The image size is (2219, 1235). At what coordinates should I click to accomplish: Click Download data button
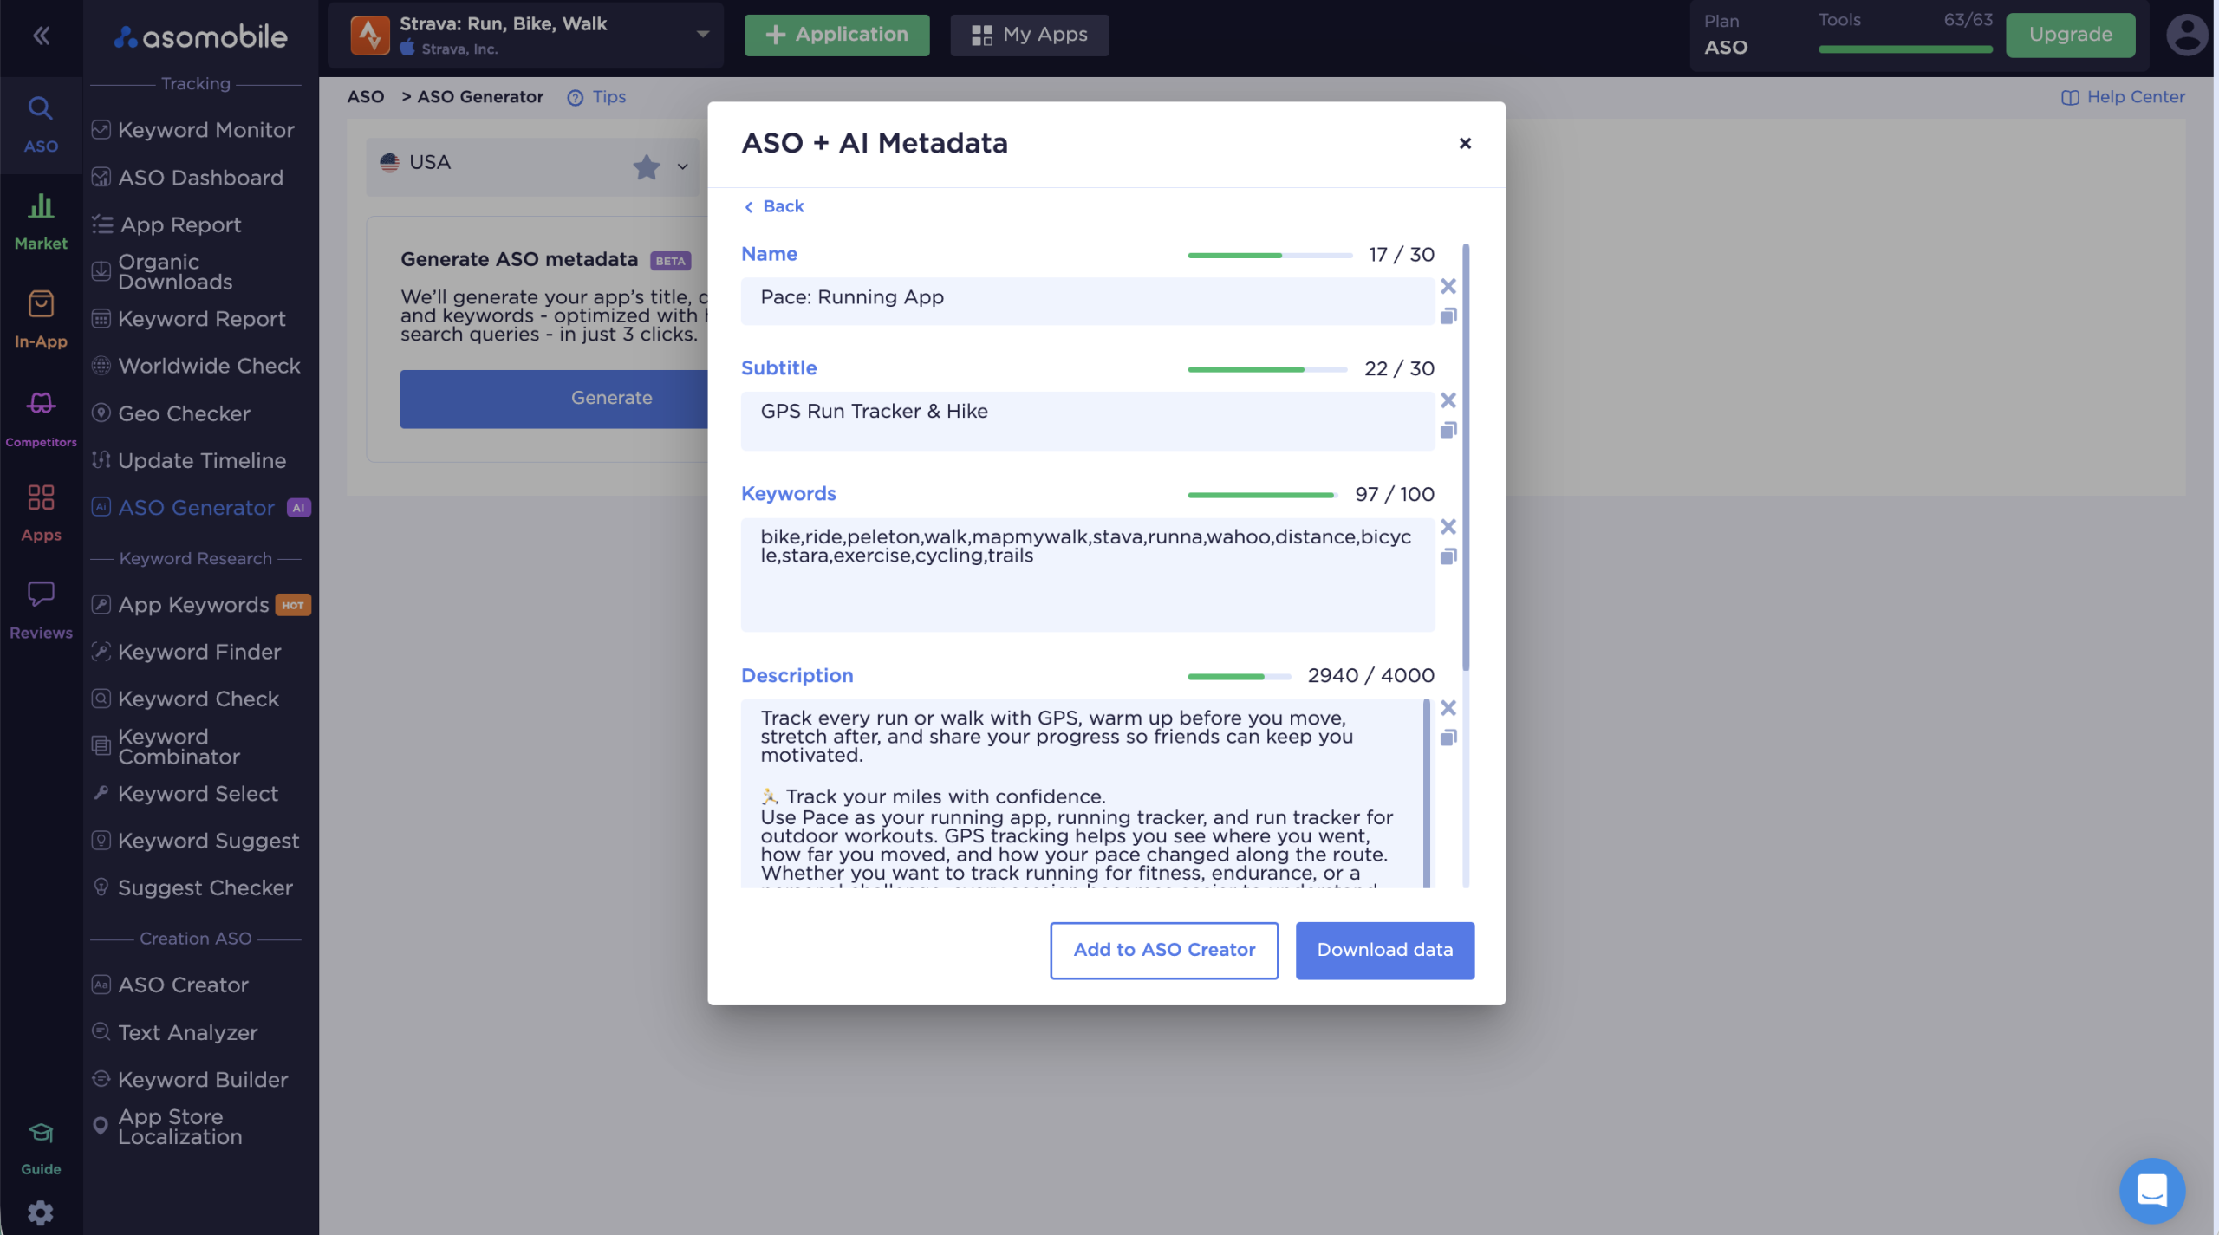[1384, 950]
